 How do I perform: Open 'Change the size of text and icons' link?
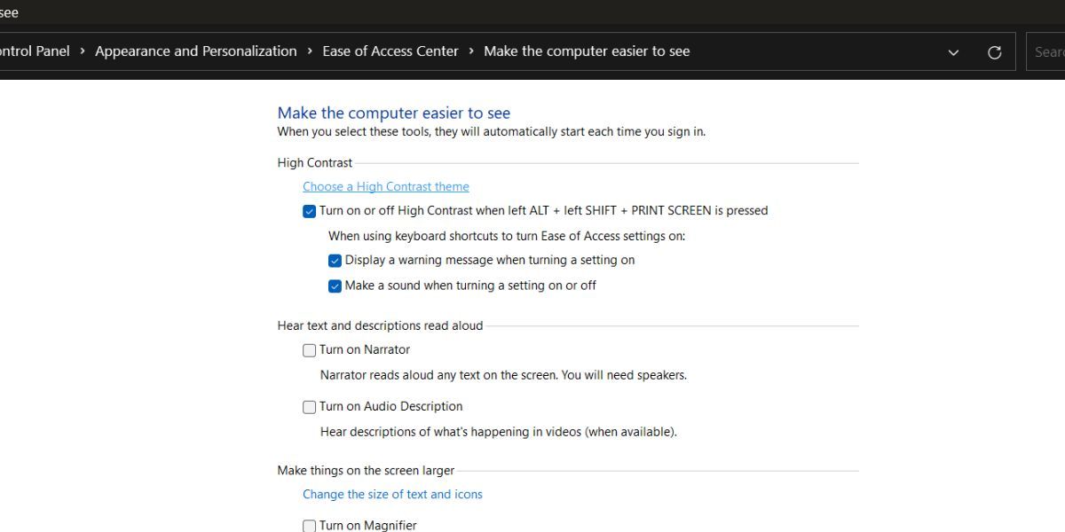(392, 494)
